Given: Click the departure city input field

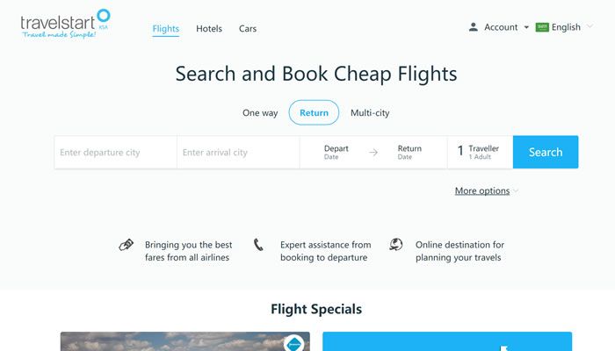Looking at the screenshot, I should coord(115,153).
